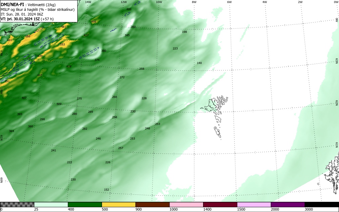This screenshot has width=339, height=212.
Task: Click the 6W longitude label
Action: (230, 2)
